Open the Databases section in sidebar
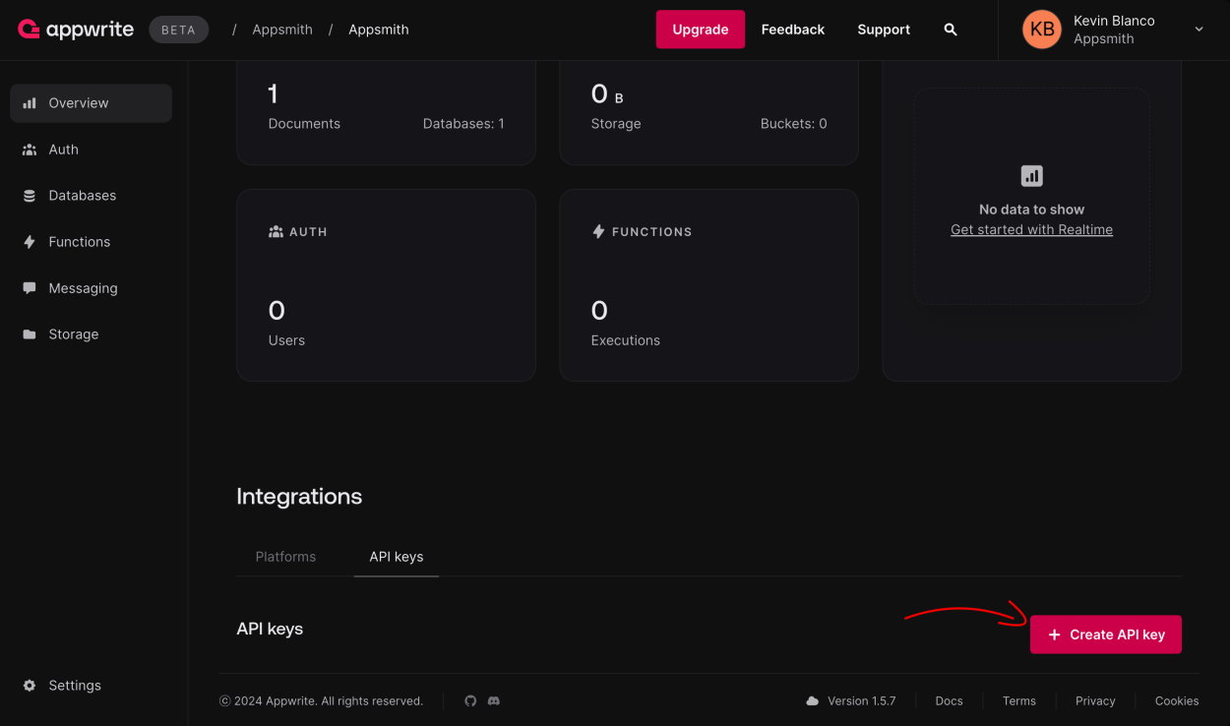1230x726 pixels. pyautogui.click(x=82, y=196)
